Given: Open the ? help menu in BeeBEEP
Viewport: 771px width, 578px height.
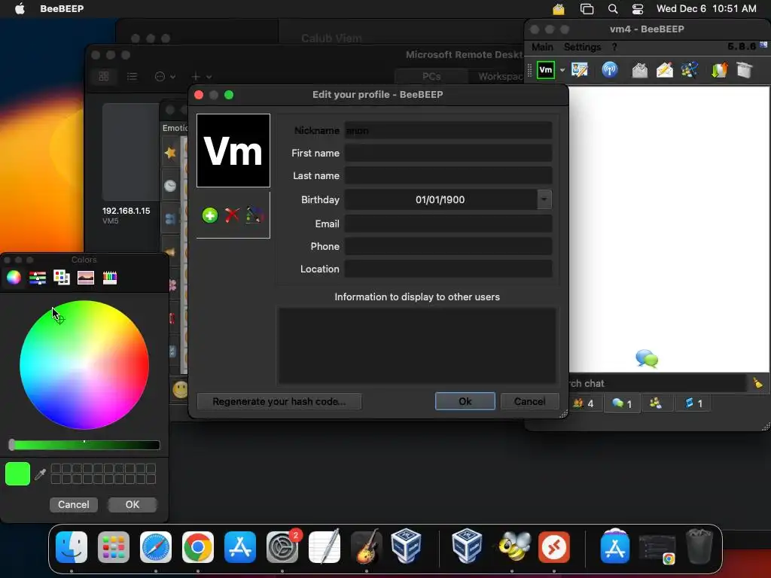Looking at the screenshot, I should [x=614, y=47].
